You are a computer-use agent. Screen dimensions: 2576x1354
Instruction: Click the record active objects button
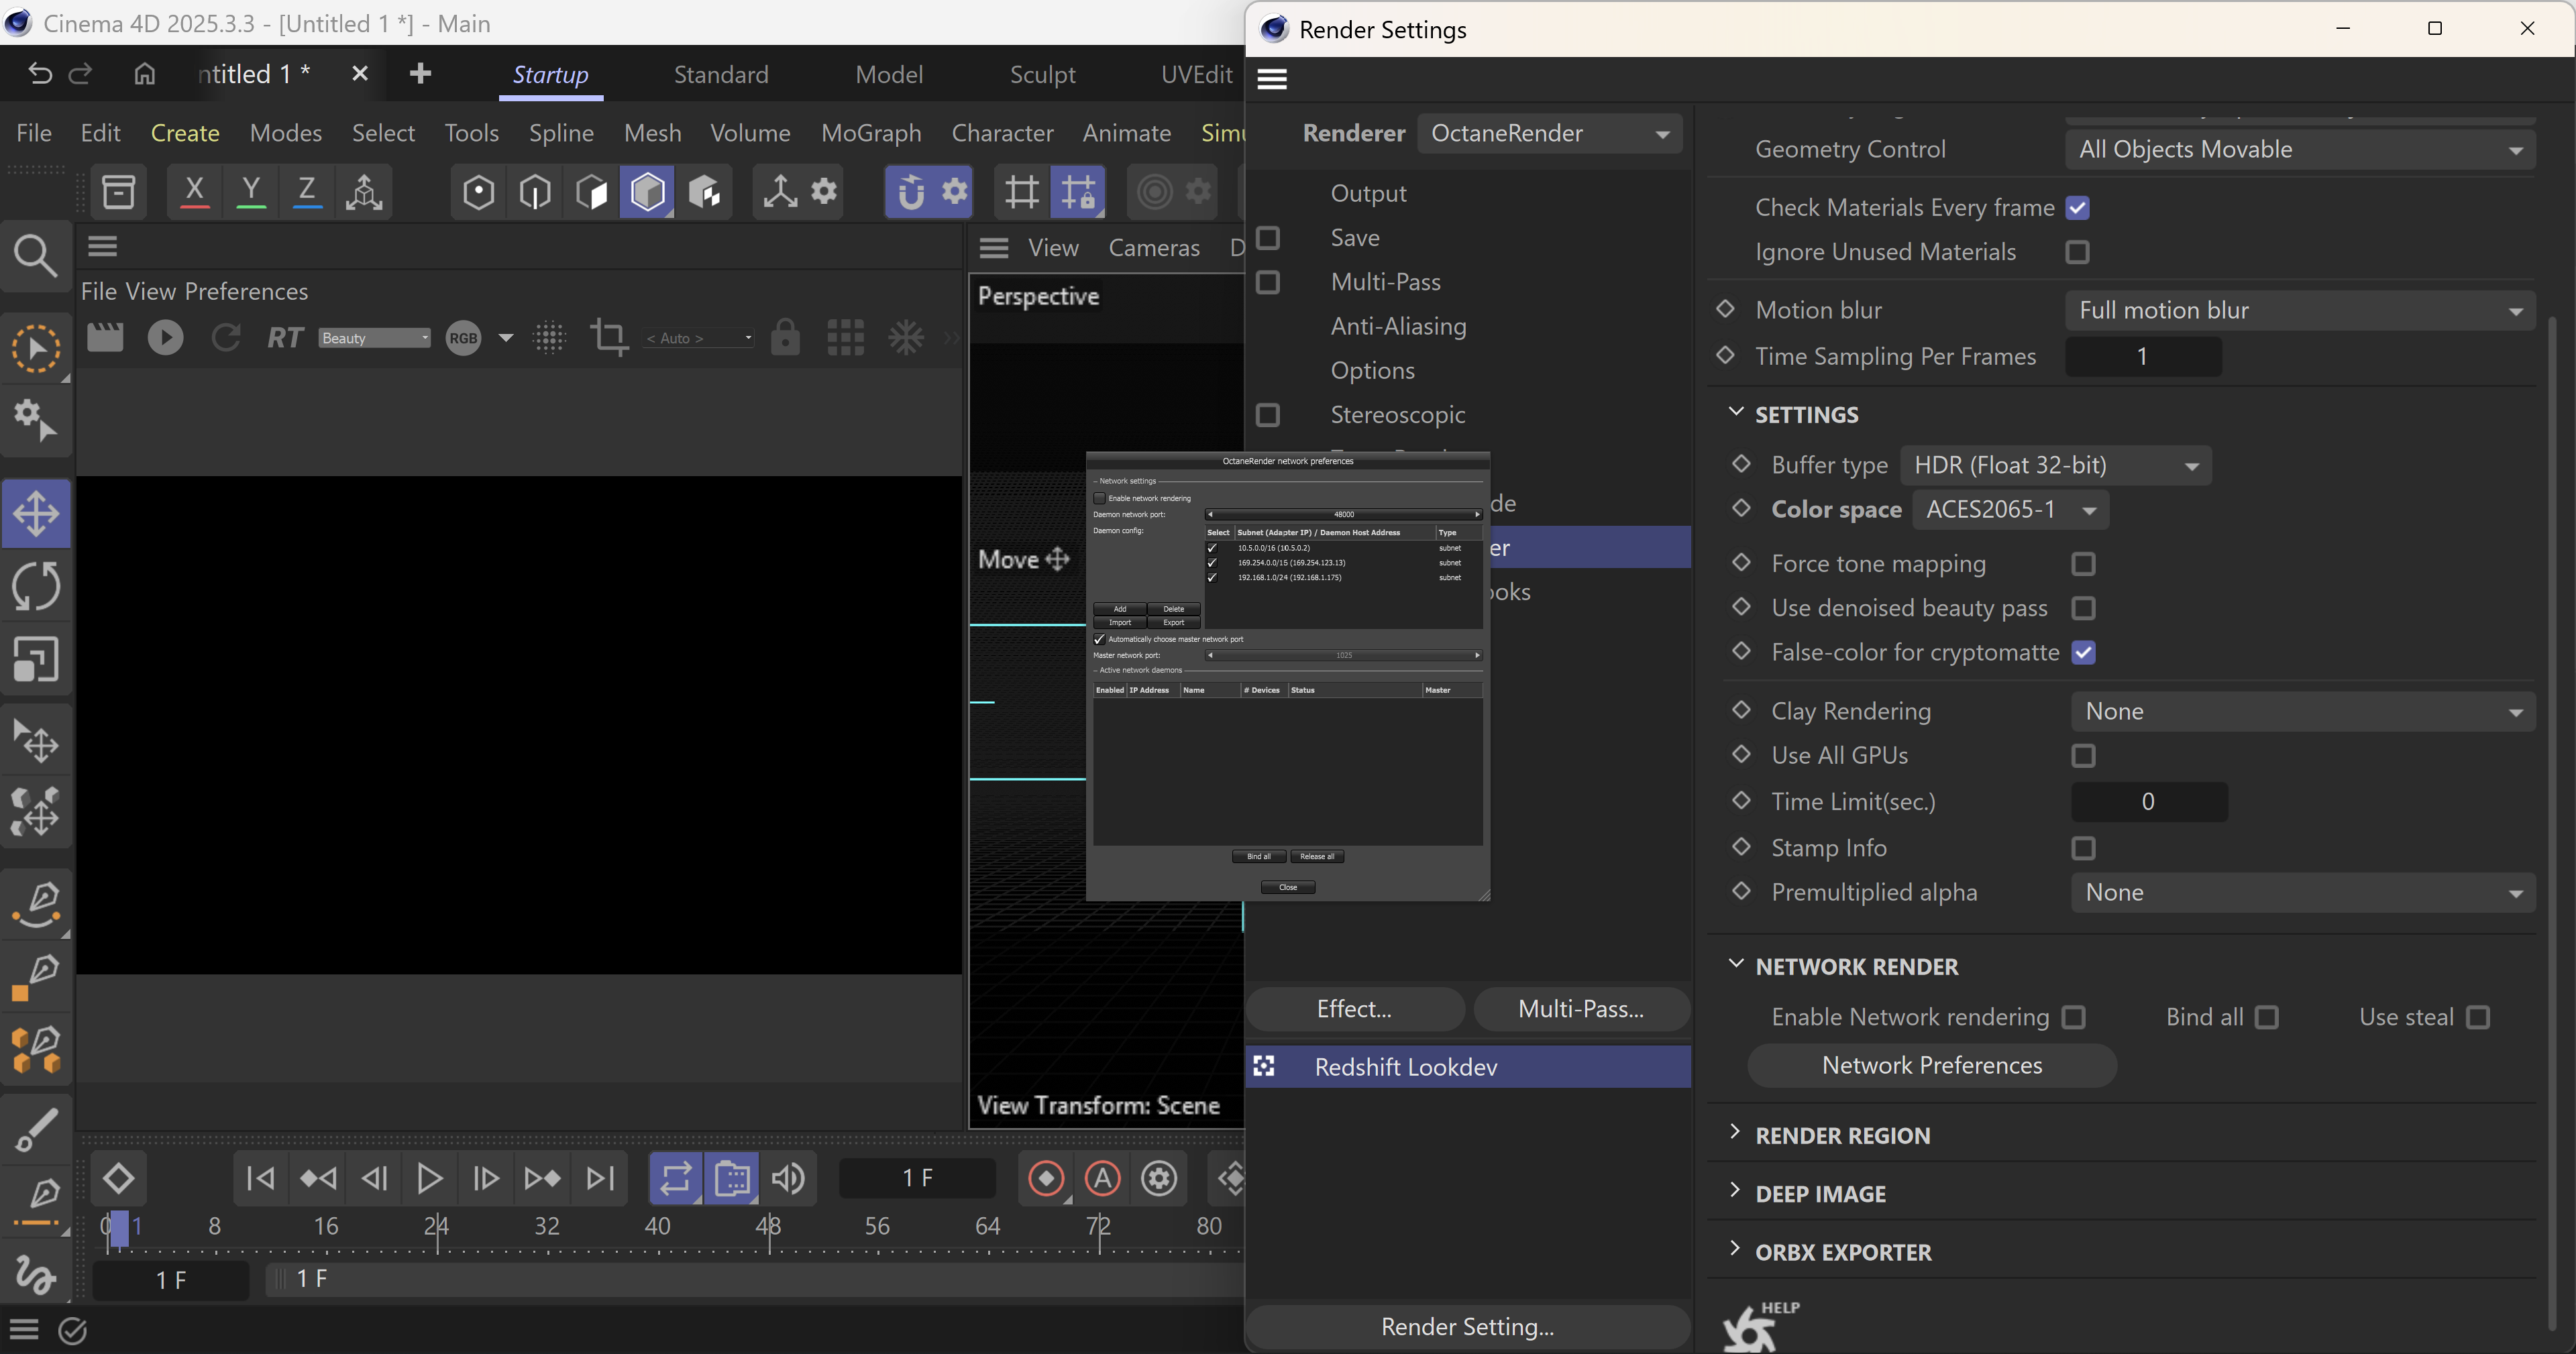1046,1178
